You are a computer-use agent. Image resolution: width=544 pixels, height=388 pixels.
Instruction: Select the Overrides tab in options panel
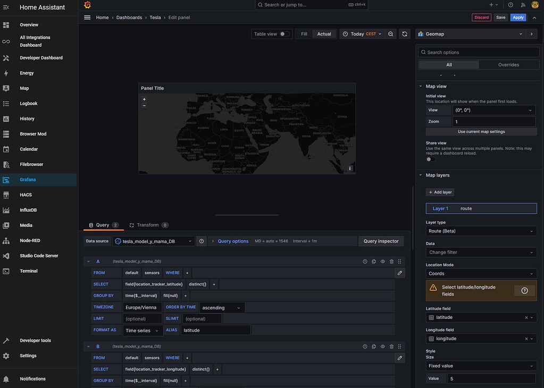[508, 64]
